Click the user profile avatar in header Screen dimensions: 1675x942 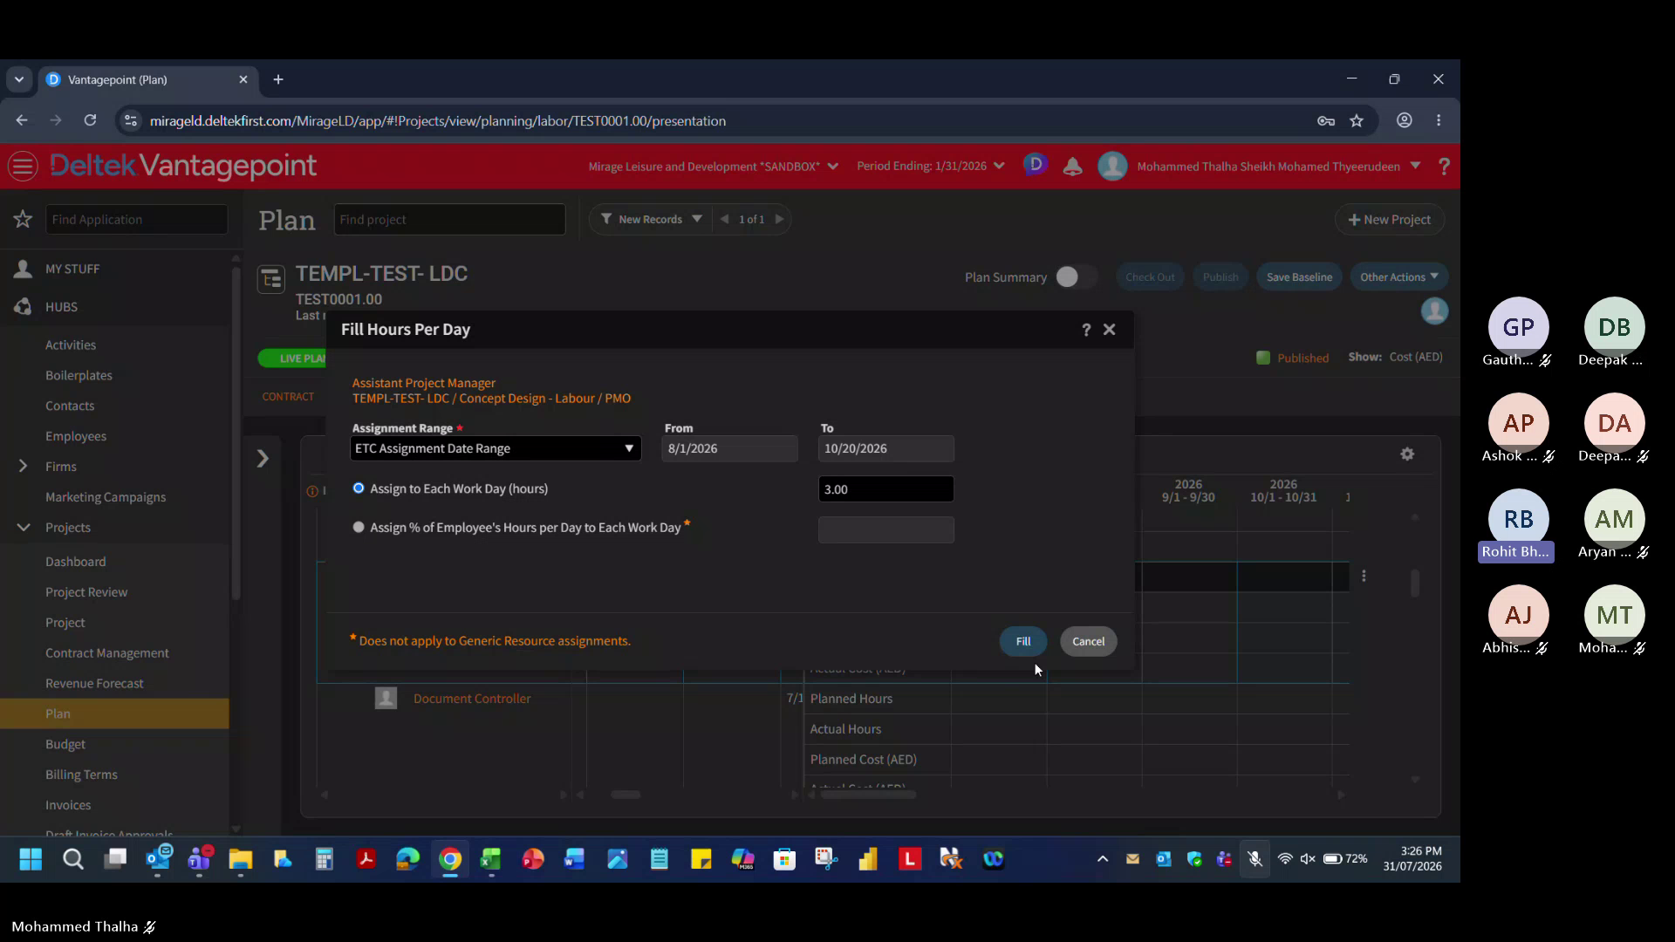[1112, 166]
